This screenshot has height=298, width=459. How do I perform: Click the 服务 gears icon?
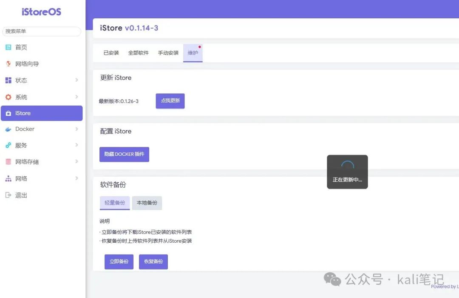point(8,145)
